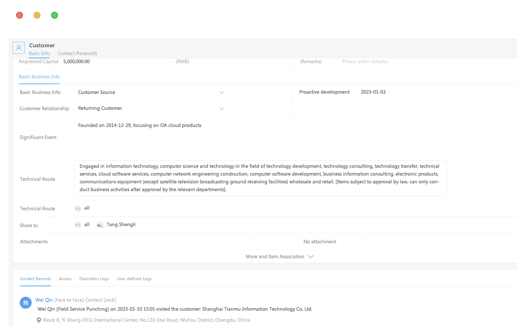Image resolution: width=526 pixels, height=335 pixels.
Task: Click the remarks input field
Action: point(365,62)
